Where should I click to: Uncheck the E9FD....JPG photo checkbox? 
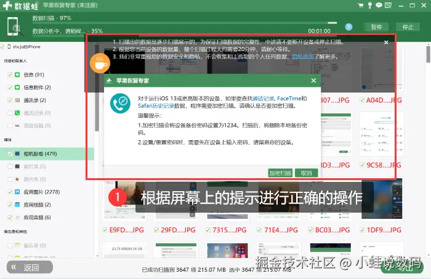(x=105, y=230)
